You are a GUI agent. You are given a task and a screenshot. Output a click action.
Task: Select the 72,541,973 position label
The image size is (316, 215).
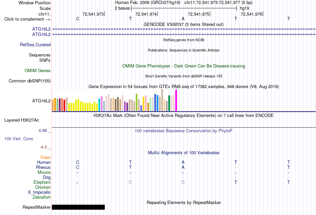(93, 14)
